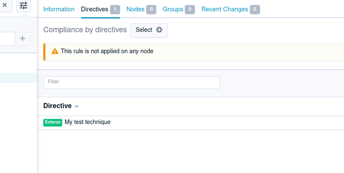The image size is (344, 173).
Task: Open the filter options sliders icon
Action: point(24,6)
